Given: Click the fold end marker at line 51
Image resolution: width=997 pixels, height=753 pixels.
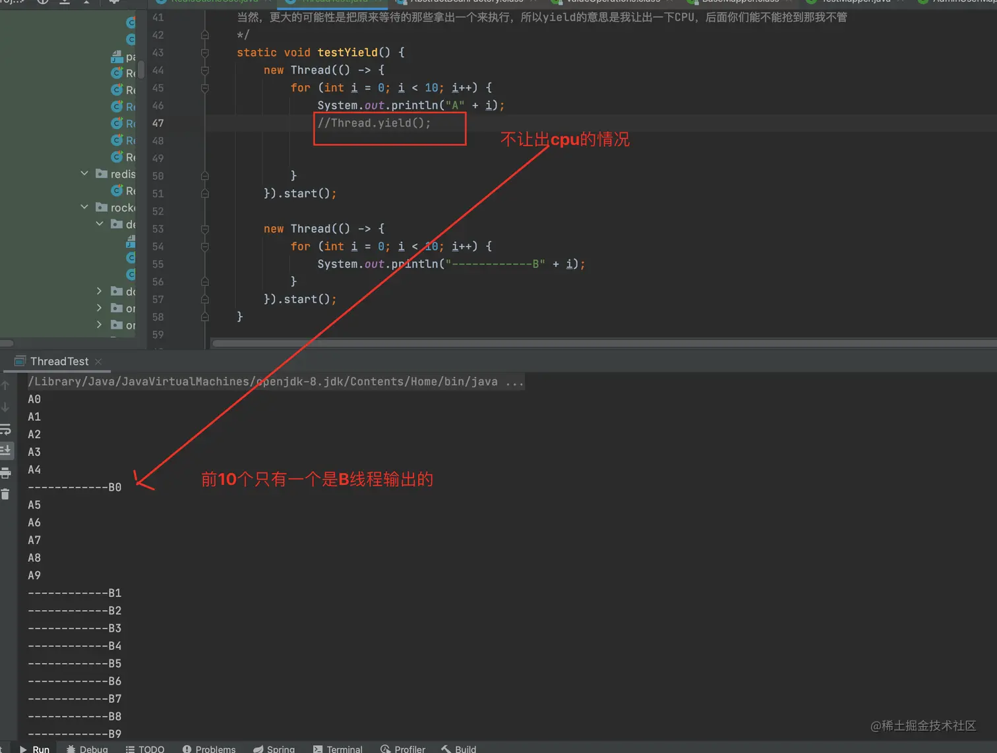Looking at the screenshot, I should point(205,194).
